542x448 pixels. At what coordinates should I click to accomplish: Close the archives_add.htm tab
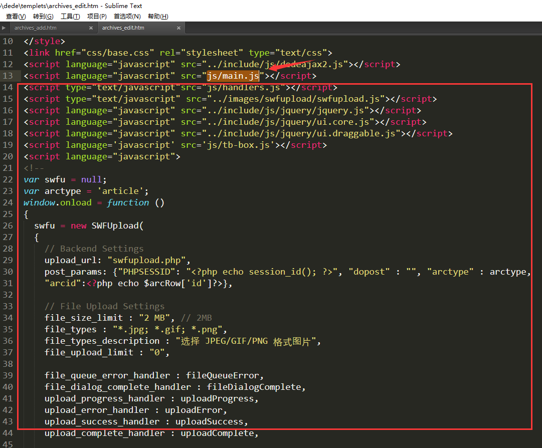[91, 28]
